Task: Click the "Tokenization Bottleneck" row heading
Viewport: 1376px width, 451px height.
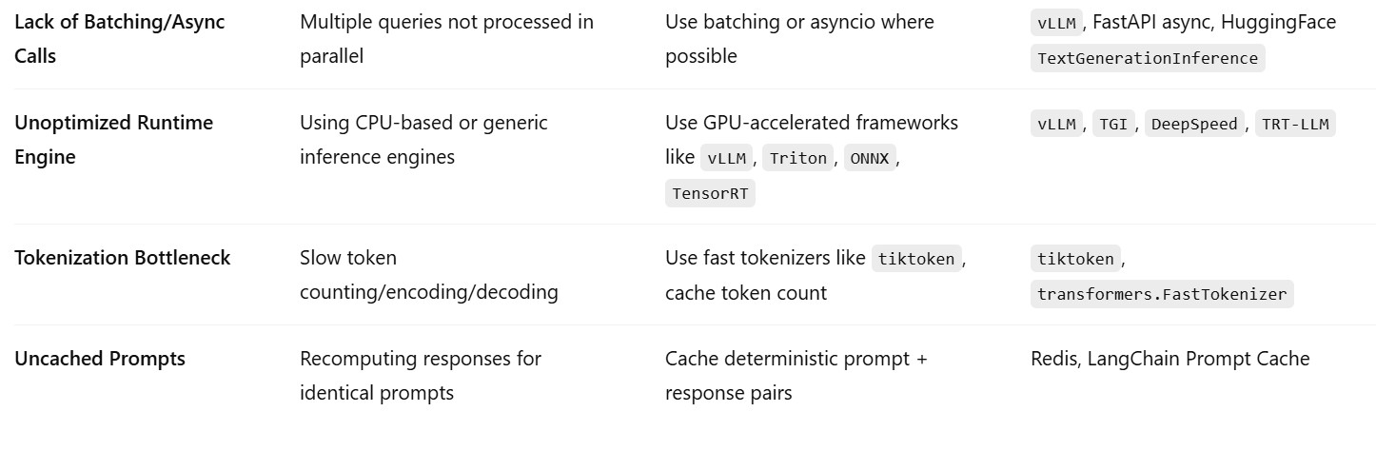Action: pyautogui.click(x=122, y=258)
